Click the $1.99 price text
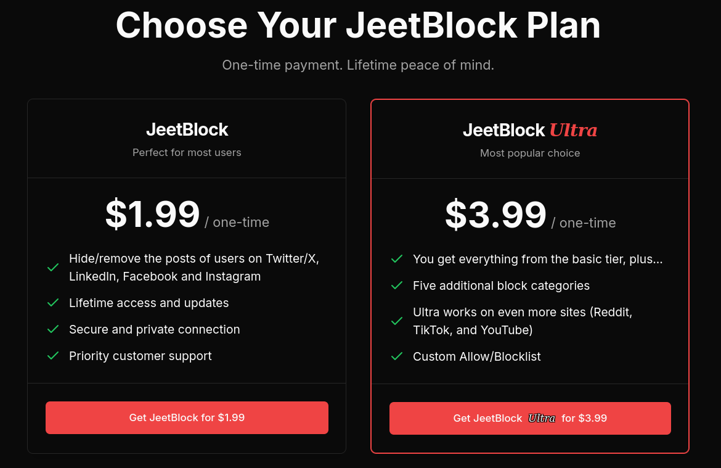 [x=152, y=214]
